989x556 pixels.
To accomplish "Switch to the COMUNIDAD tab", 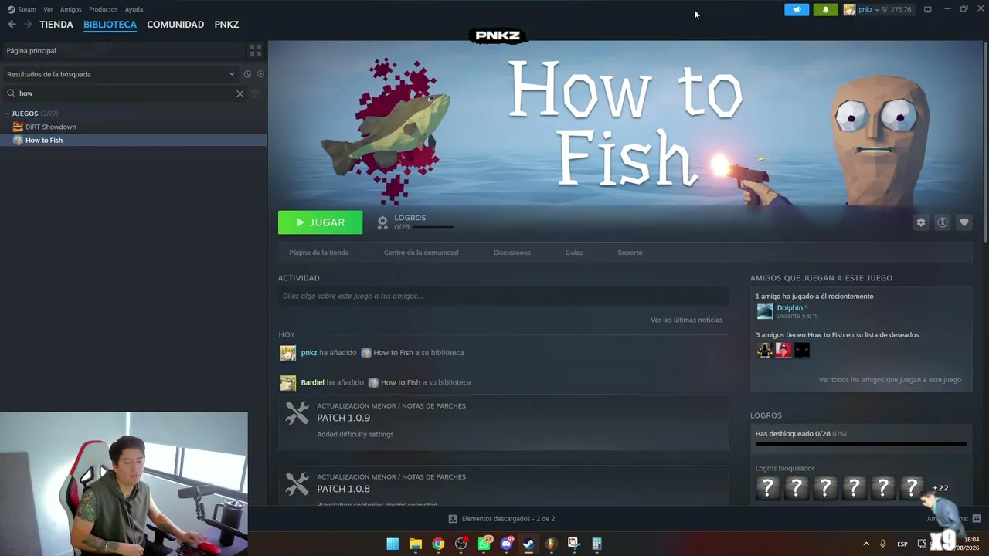I will click(x=175, y=25).
